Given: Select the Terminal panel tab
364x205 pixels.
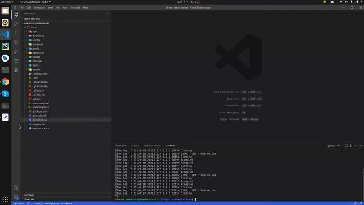Looking at the screenshot, I should pos(170,146).
